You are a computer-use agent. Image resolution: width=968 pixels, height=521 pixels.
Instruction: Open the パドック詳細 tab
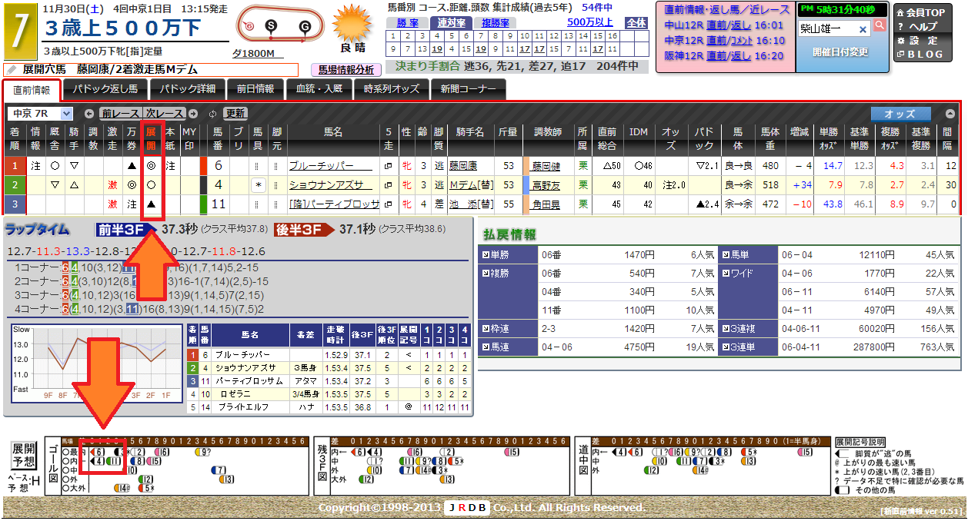click(x=187, y=89)
